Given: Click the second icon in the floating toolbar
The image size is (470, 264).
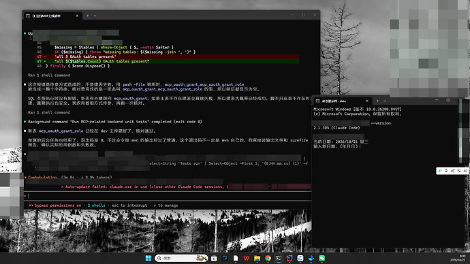Looking at the screenshot, I should tap(446, 171).
